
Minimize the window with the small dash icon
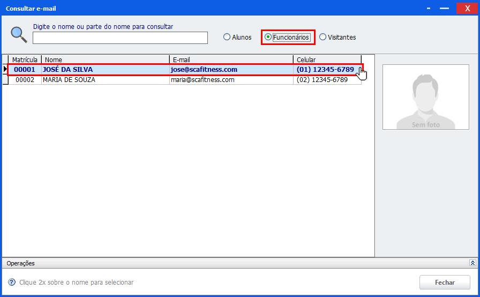[x=429, y=8]
